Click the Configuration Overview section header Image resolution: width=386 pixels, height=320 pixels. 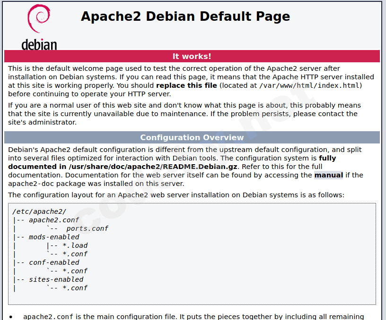pyautogui.click(x=192, y=137)
